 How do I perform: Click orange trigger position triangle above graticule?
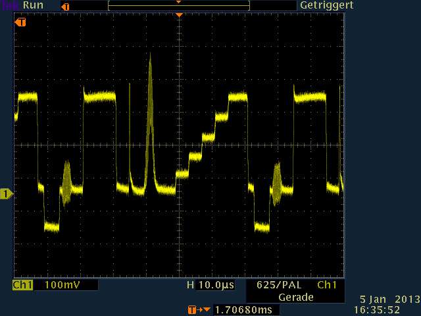[179, 14]
